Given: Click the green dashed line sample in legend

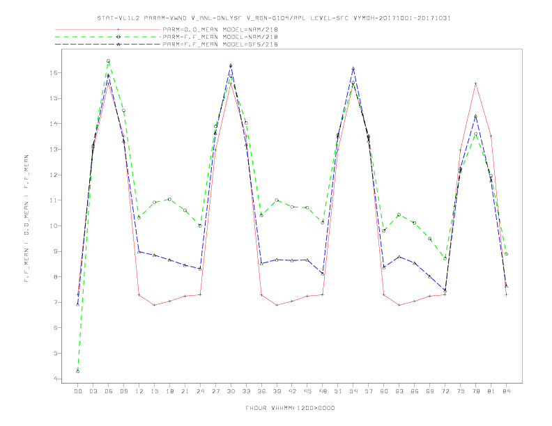Looking at the screenshot, I should (x=108, y=37).
